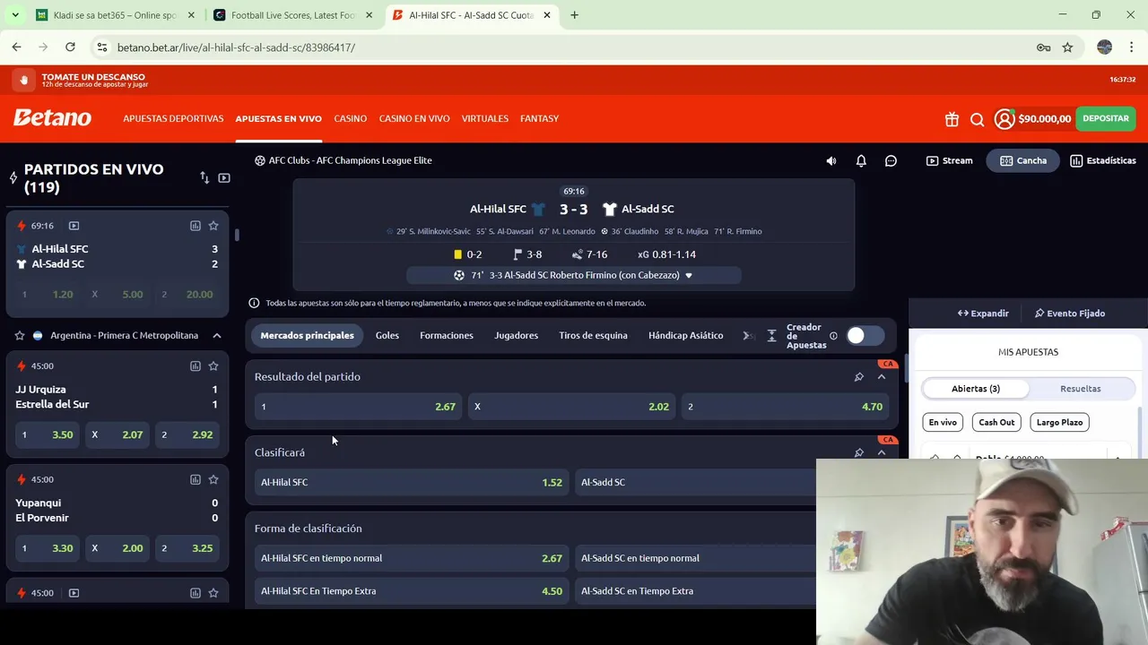
Task: Open Estadísticas panel
Action: 1102,161
